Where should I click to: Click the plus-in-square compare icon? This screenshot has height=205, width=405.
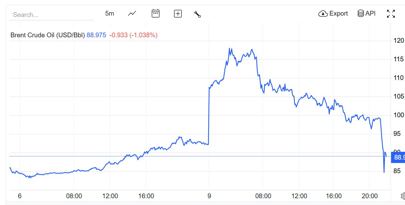178,14
